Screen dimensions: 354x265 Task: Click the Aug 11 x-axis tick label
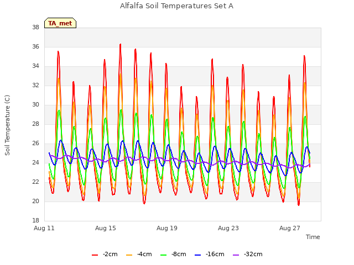[x=44, y=228]
